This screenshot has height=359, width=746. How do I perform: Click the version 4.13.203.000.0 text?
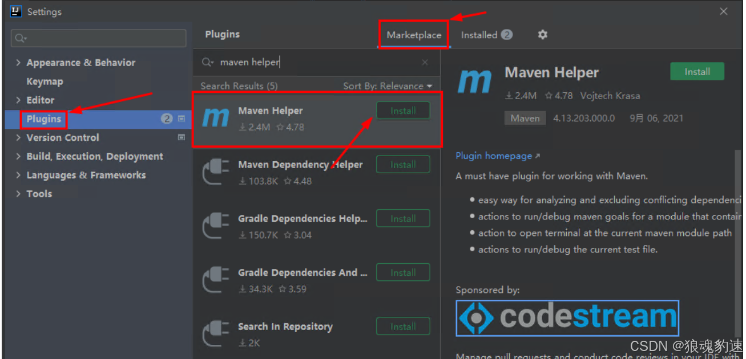(584, 119)
